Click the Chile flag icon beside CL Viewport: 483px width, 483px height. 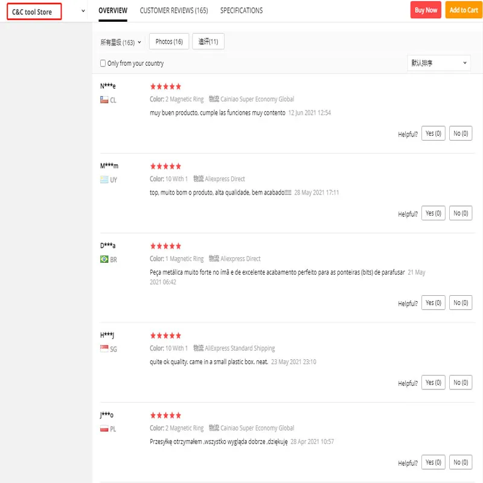[104, 100]
